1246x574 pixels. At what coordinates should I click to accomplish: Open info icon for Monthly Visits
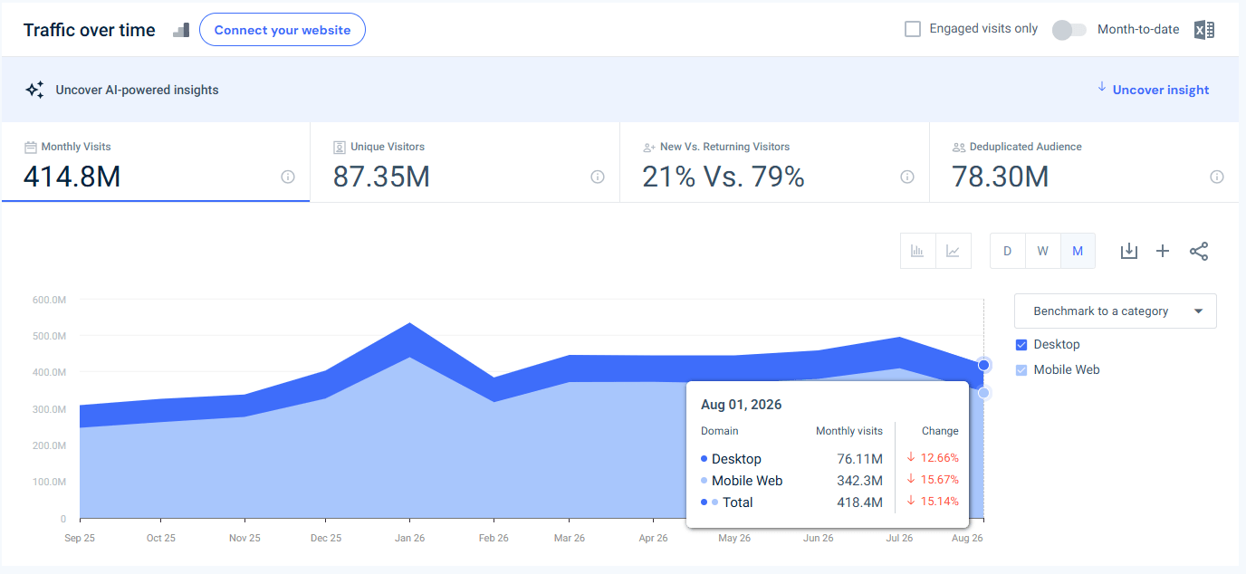click(x=288, y=177)
